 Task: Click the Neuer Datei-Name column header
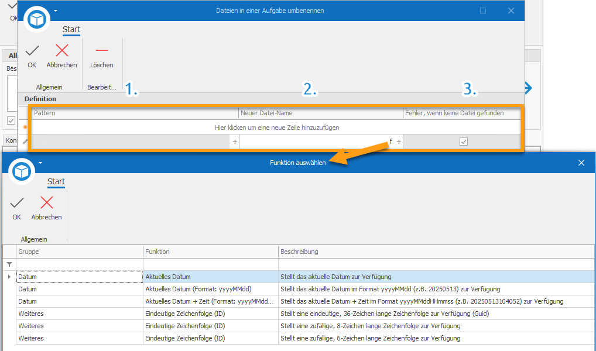pyautogui.click(x=321, y=113)
